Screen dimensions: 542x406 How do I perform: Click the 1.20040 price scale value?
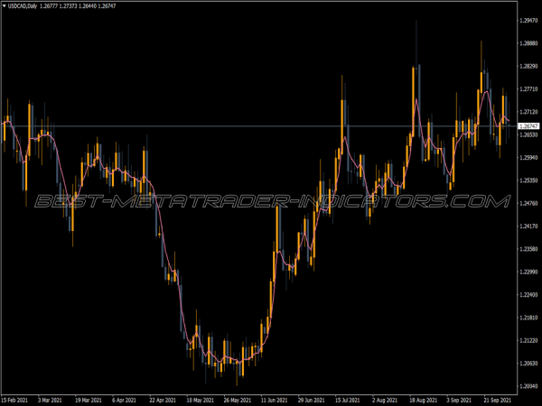tap(528, 386)
